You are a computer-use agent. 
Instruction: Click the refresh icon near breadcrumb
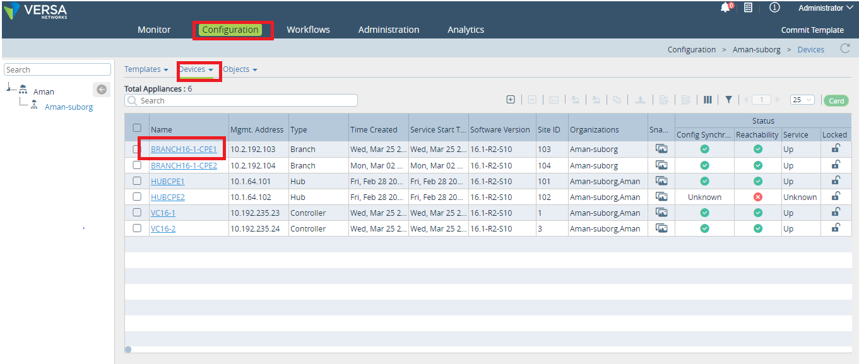pos(844,49)
